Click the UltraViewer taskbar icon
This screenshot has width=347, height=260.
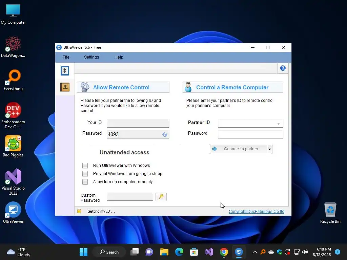239,252
